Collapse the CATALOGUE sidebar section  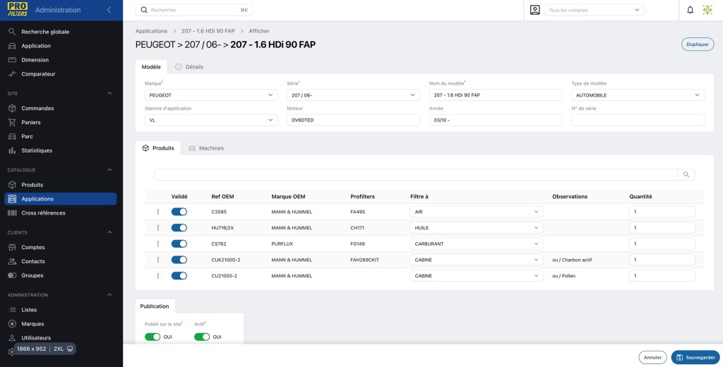pos(109,169)
